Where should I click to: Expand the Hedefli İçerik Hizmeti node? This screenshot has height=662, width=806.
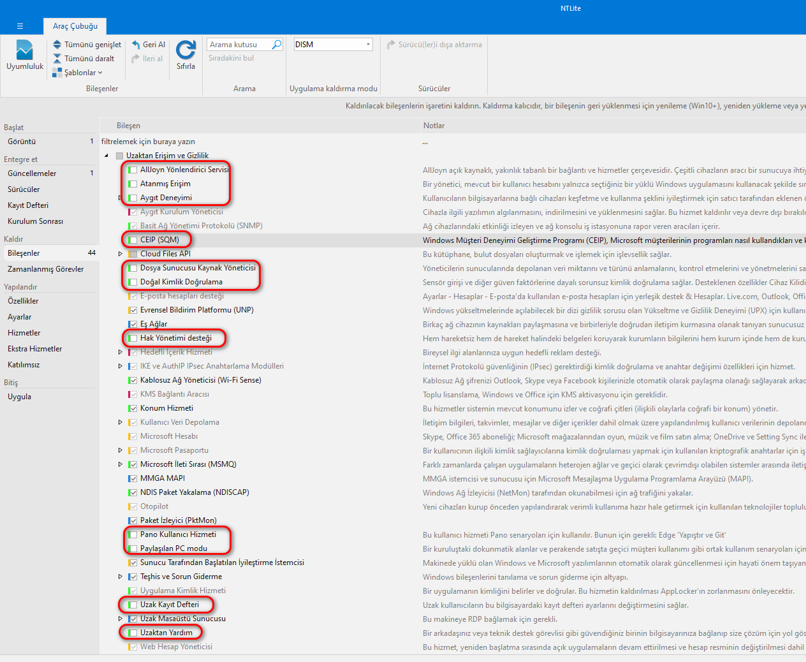(121, 352)
